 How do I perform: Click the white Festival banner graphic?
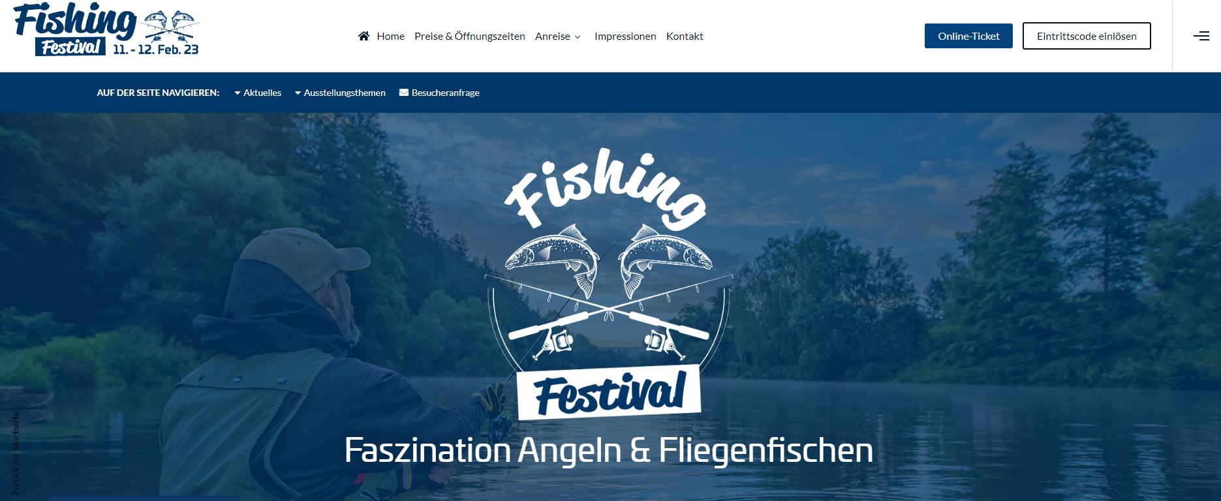[x=608, y=392]
